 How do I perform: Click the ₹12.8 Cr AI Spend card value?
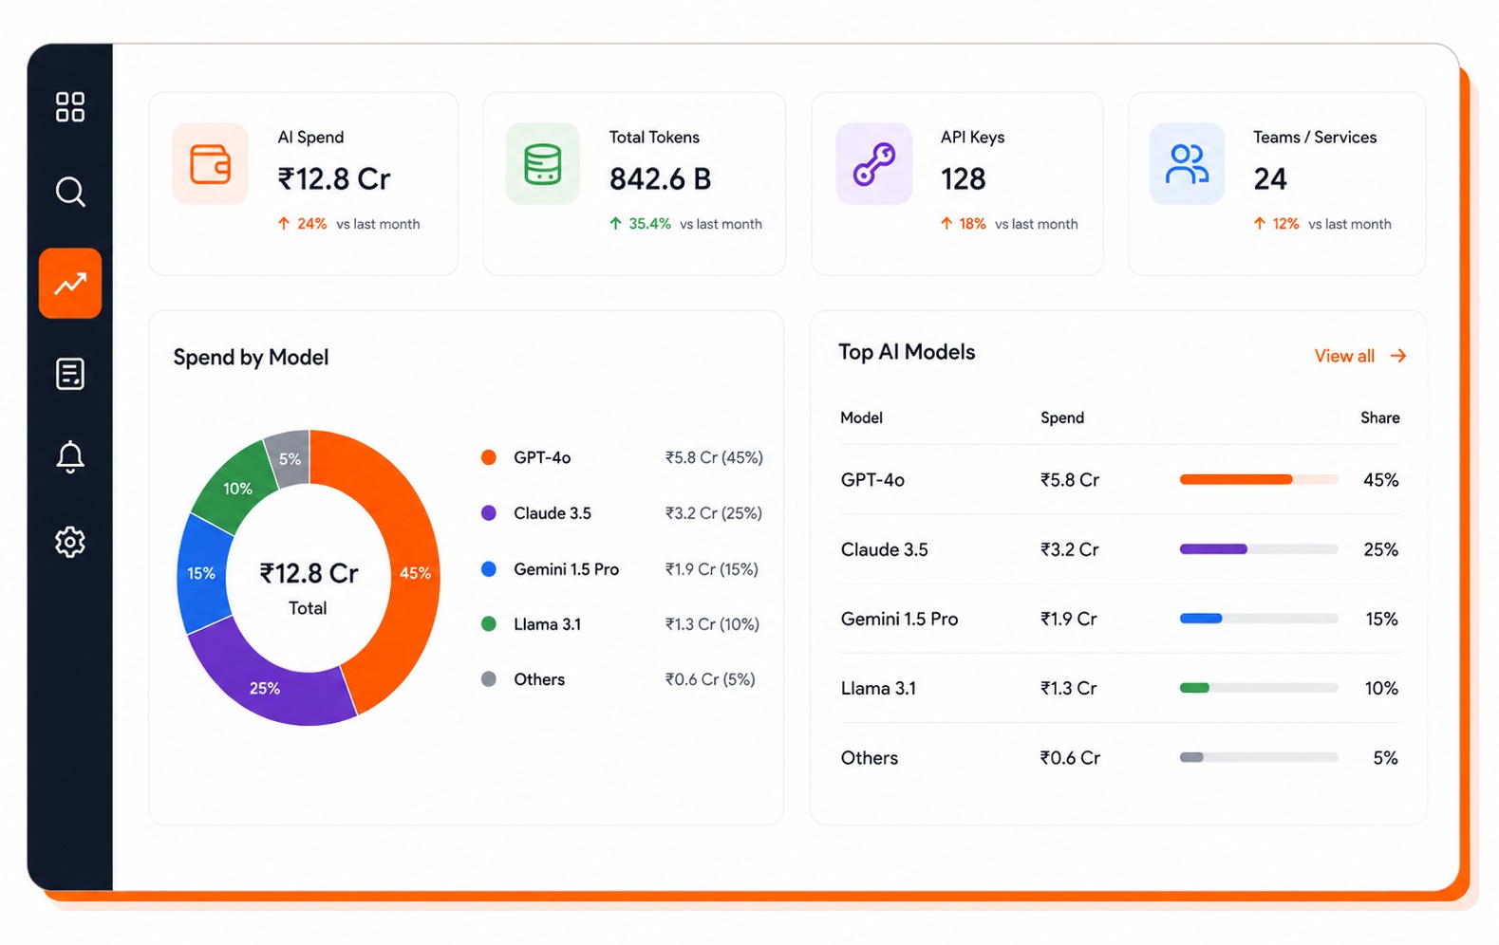coord(334,178)
